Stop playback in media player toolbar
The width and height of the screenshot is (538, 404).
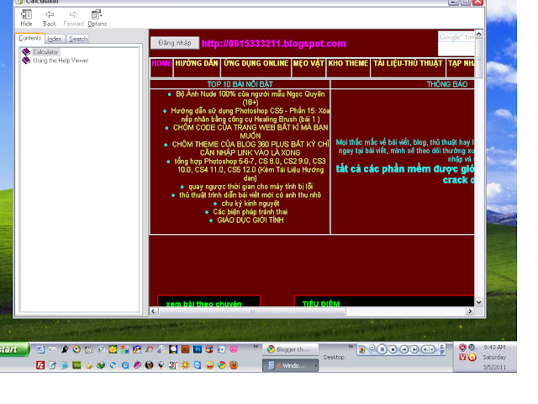[393, 349]
